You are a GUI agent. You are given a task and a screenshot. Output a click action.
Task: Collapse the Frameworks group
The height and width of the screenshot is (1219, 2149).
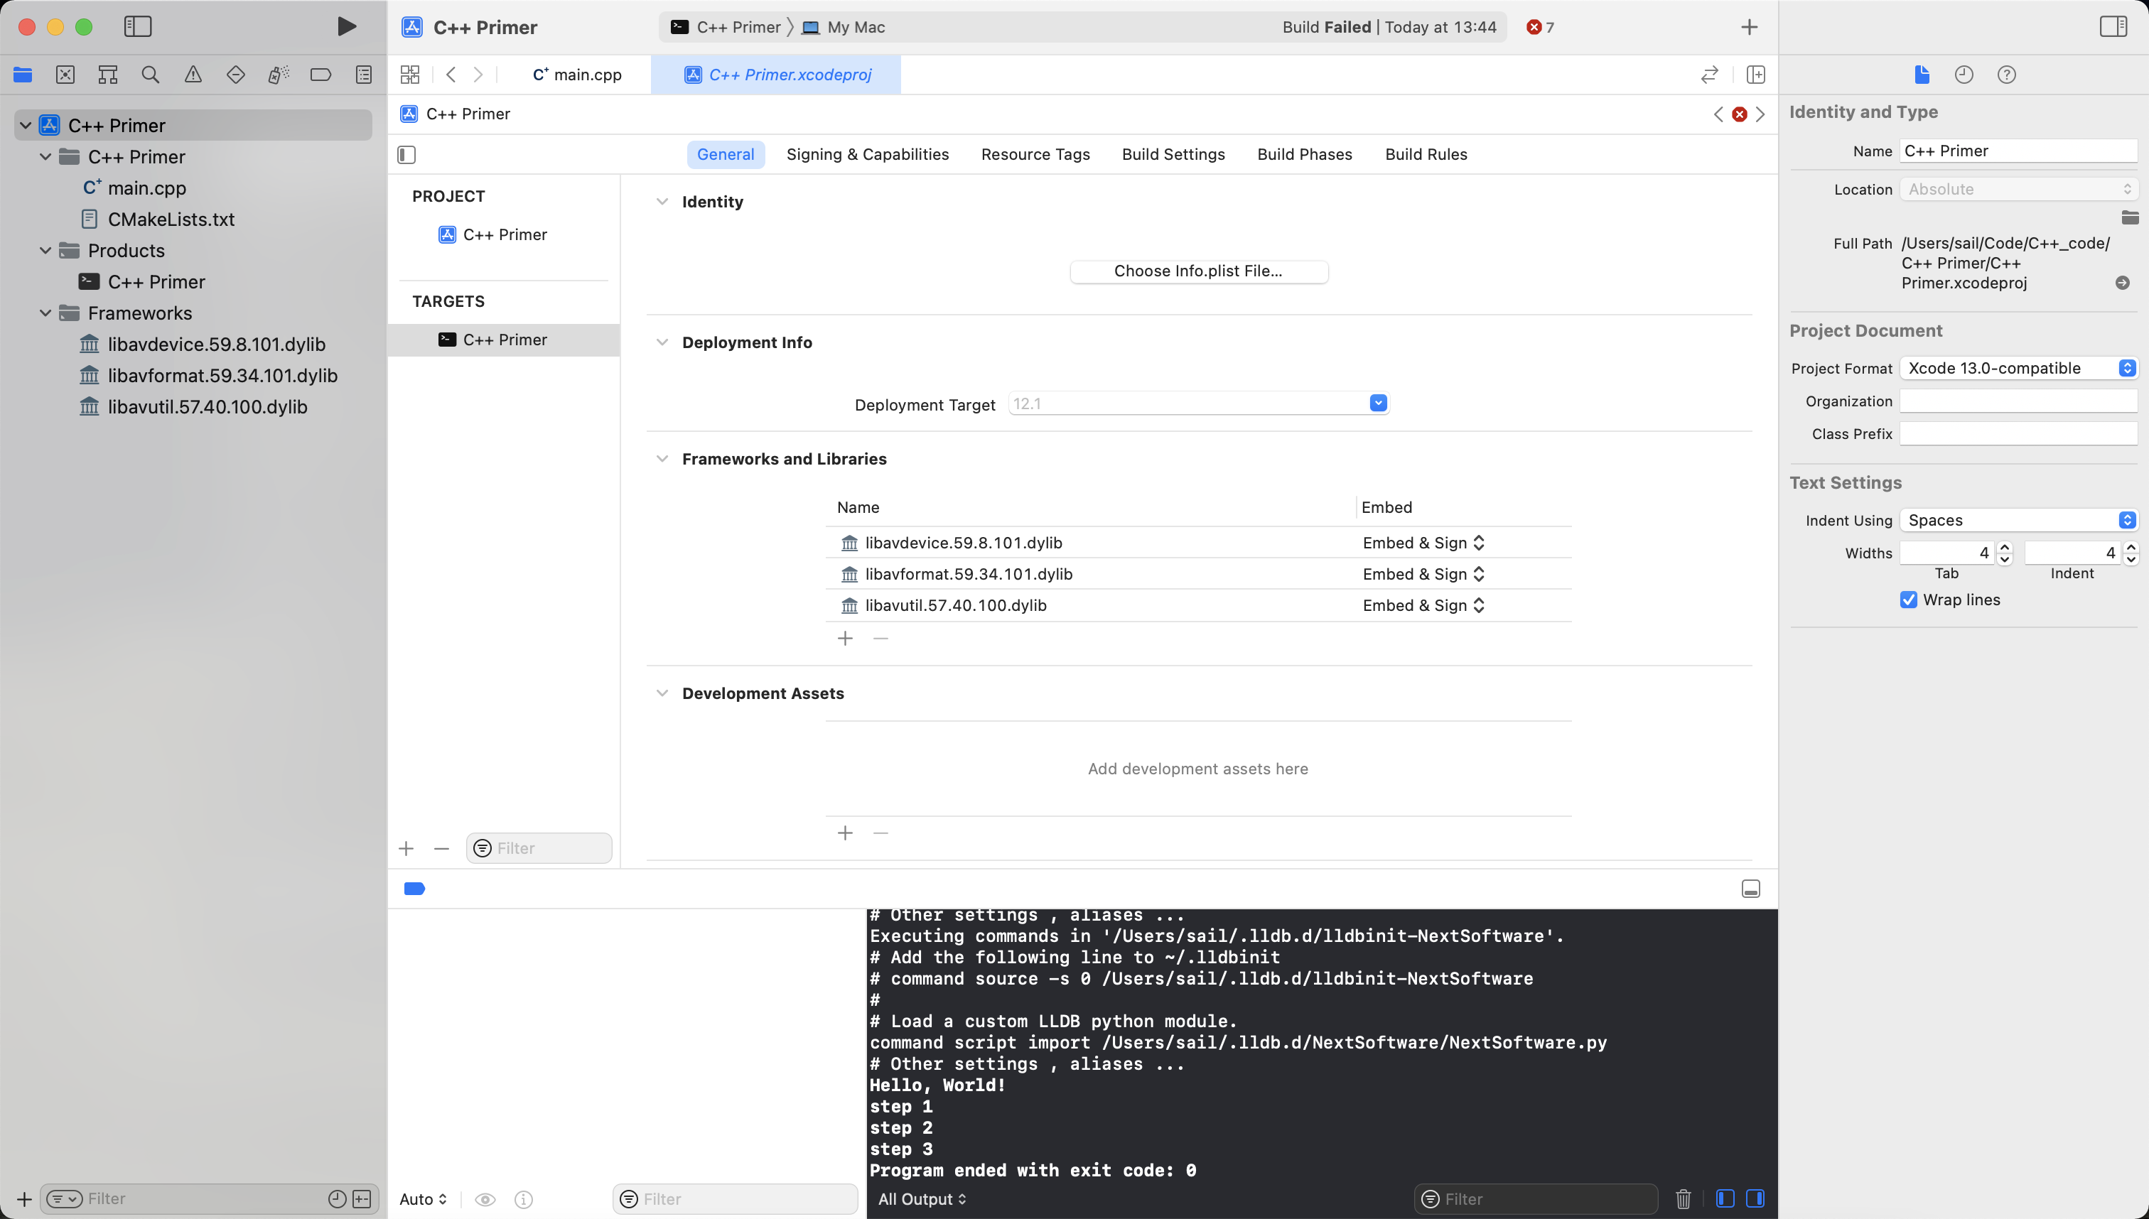[46, 313]
